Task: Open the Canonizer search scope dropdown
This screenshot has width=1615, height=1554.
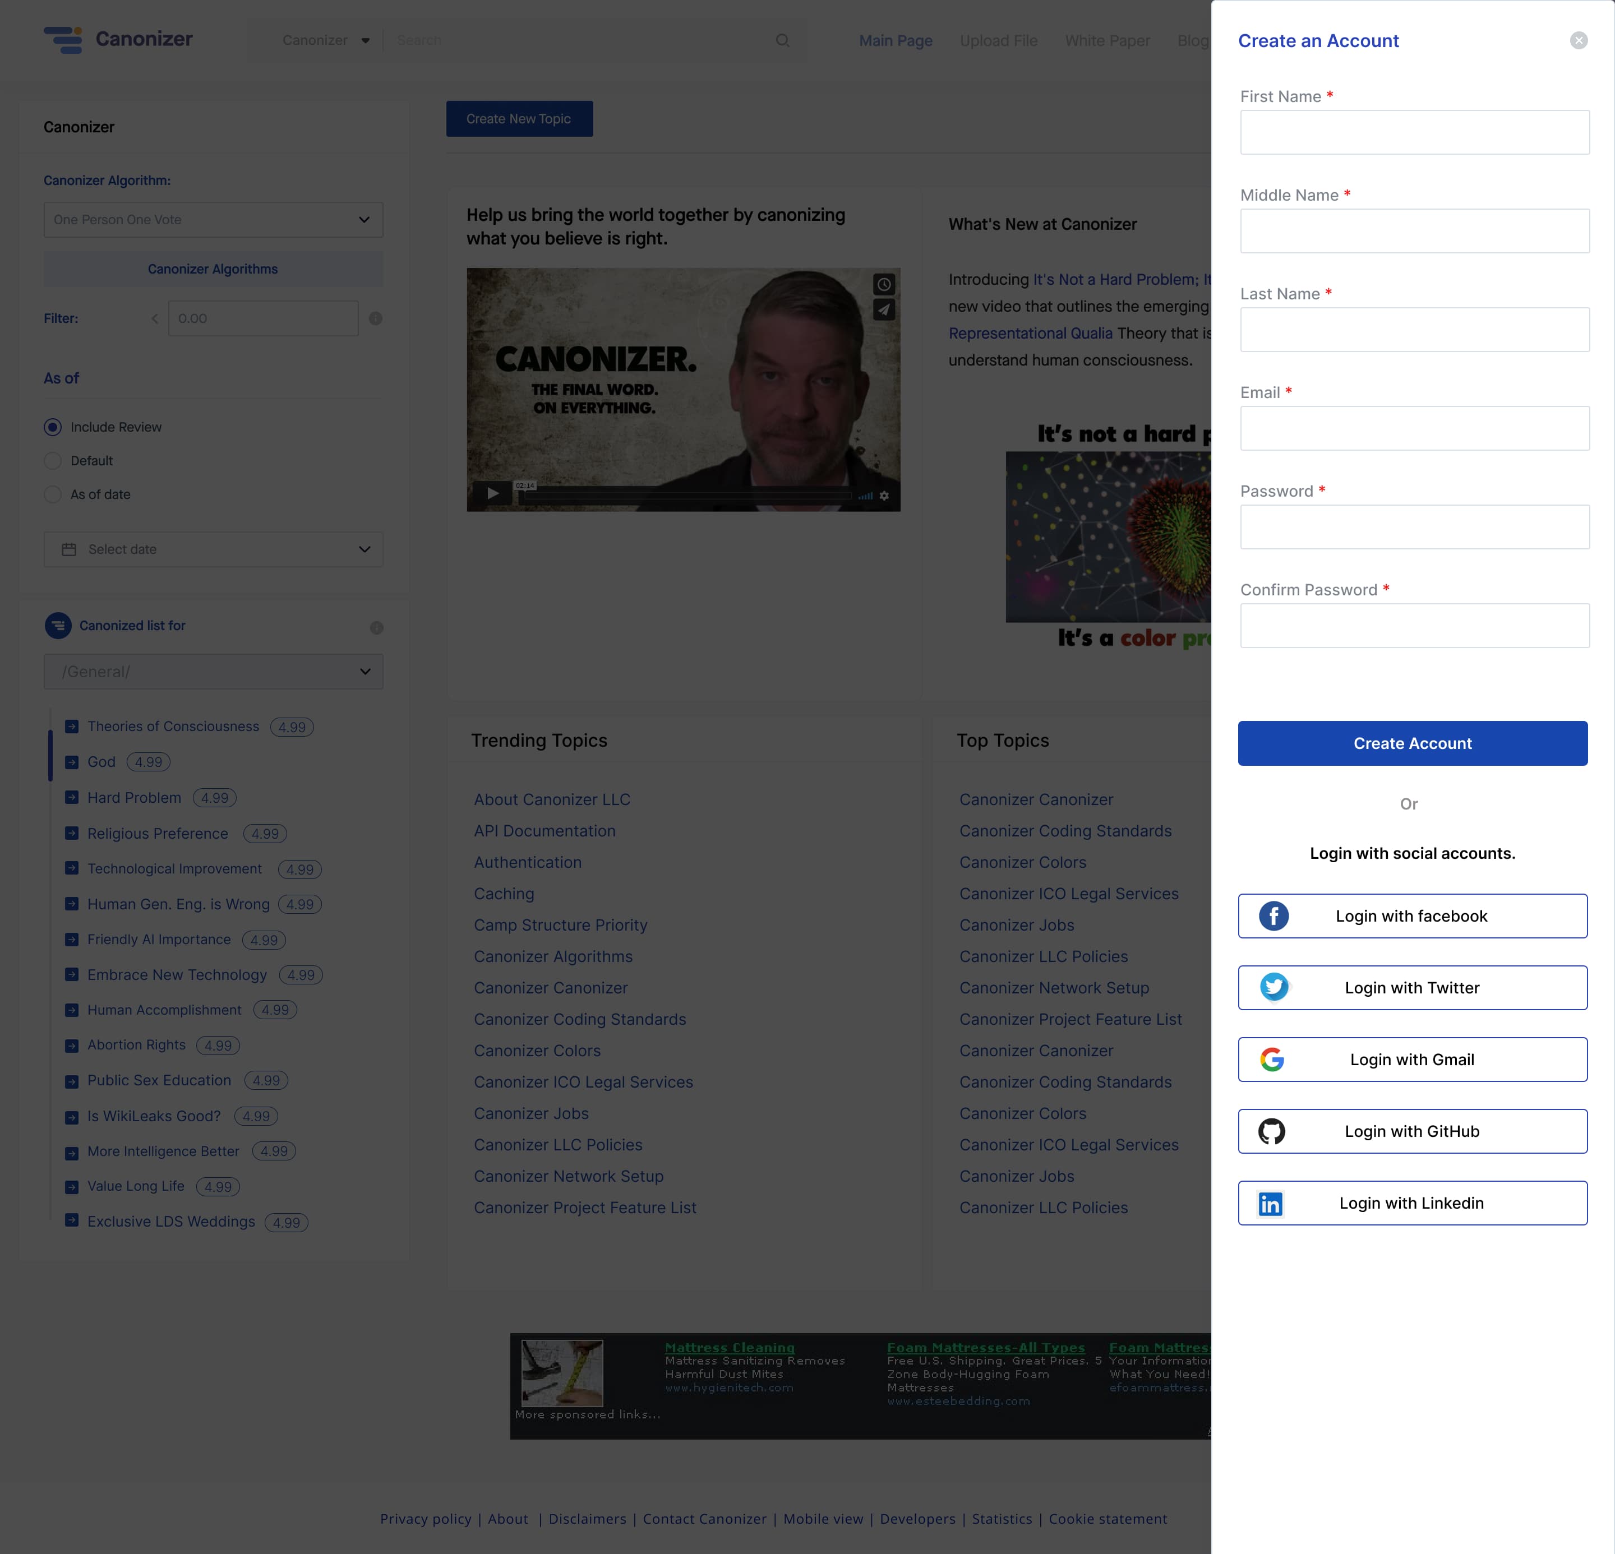Action: tap(325, 40)
